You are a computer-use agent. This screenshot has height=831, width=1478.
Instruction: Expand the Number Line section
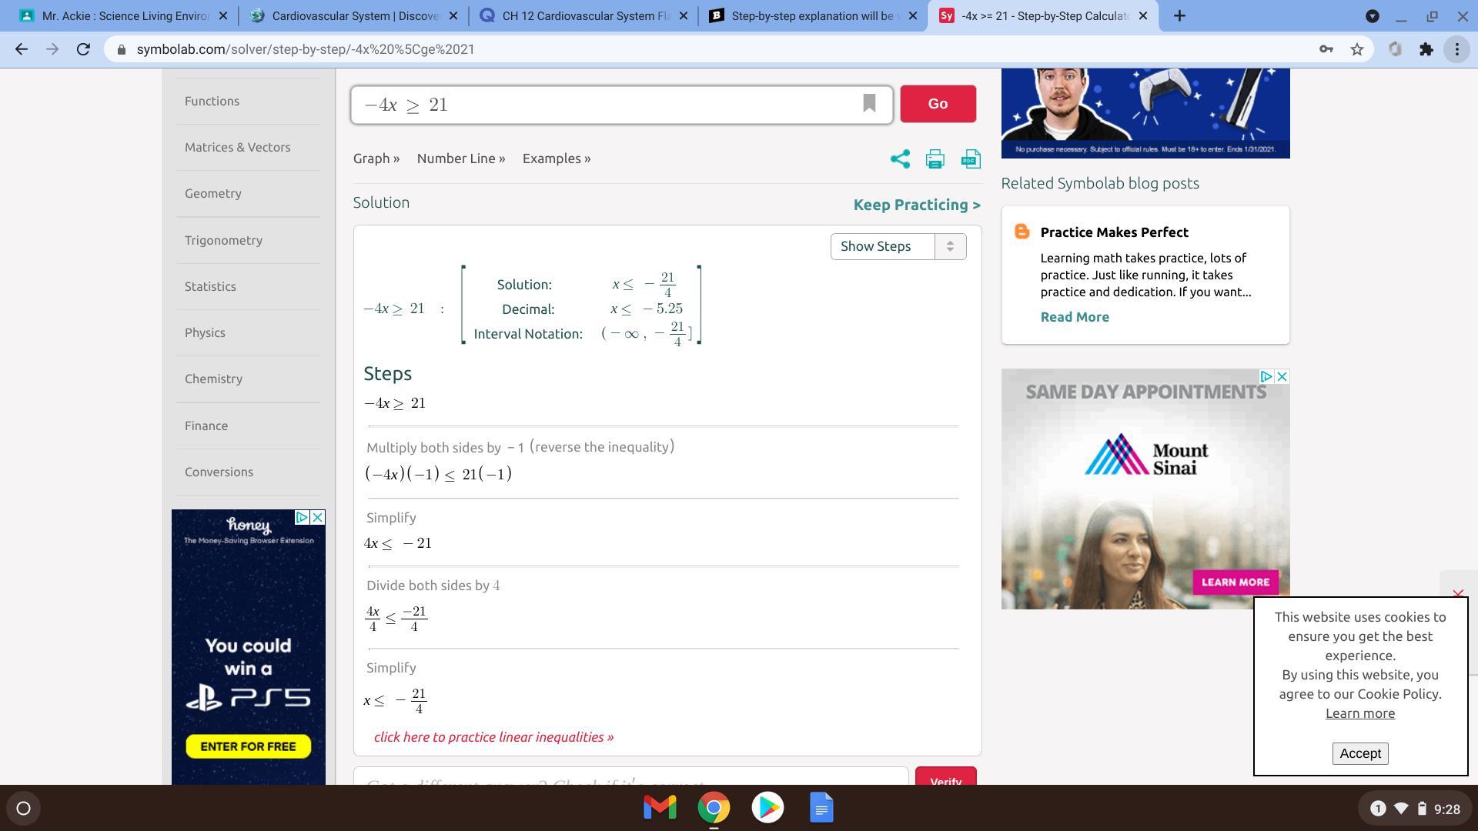click(x=460, y=159)
